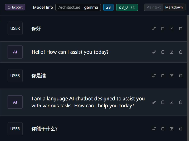Branch from the 你能干什么? message
This screenshot has height=141, width=190.
coord(154,129)
